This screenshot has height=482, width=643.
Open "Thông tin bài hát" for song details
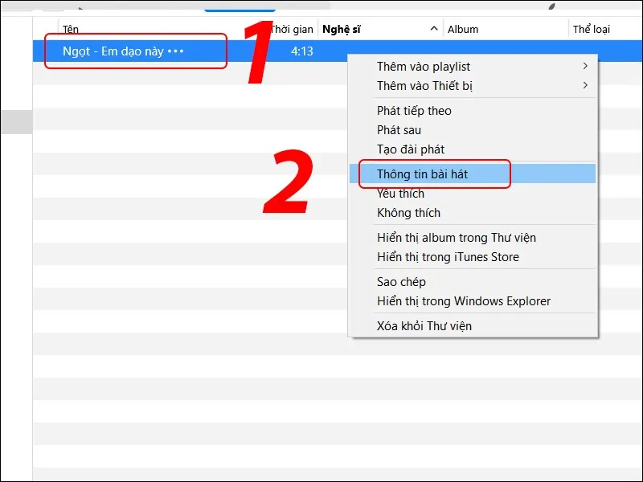point(423,174)
